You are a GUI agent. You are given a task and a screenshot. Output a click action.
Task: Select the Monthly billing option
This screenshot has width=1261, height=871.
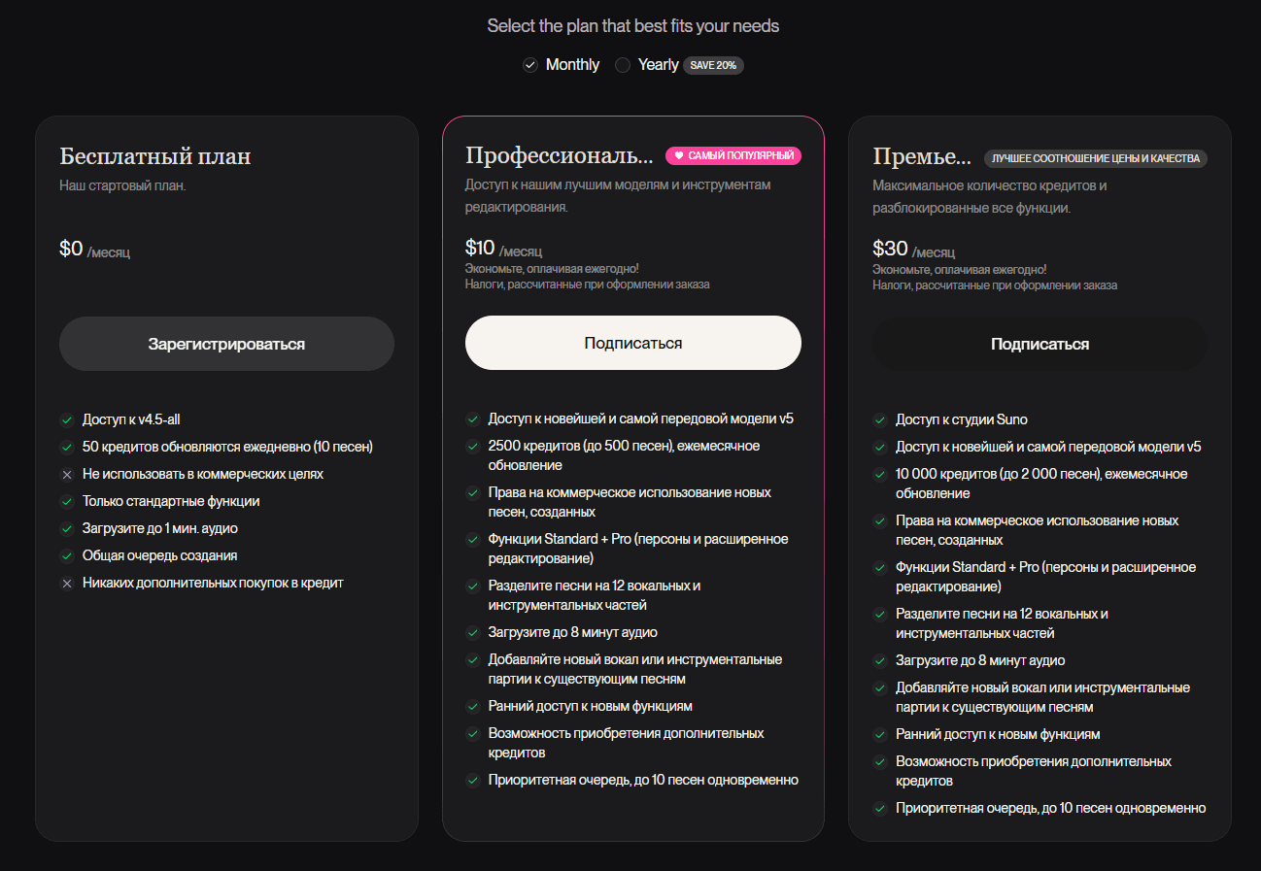click(530, 65)
